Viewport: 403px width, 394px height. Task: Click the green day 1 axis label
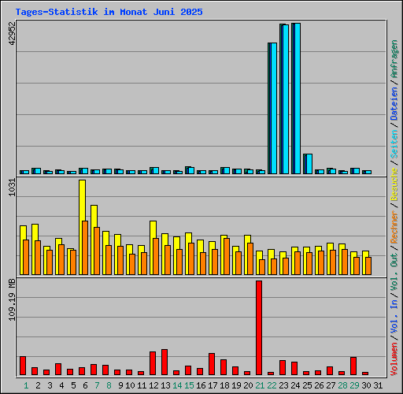[26, 385]
